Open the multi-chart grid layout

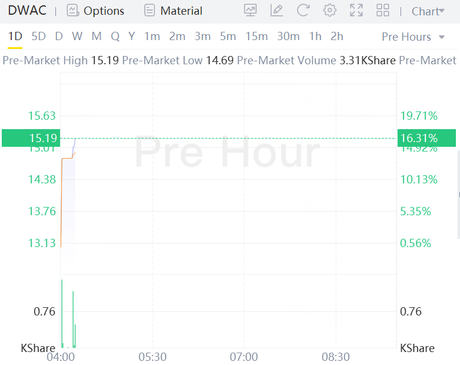[383, 11]
